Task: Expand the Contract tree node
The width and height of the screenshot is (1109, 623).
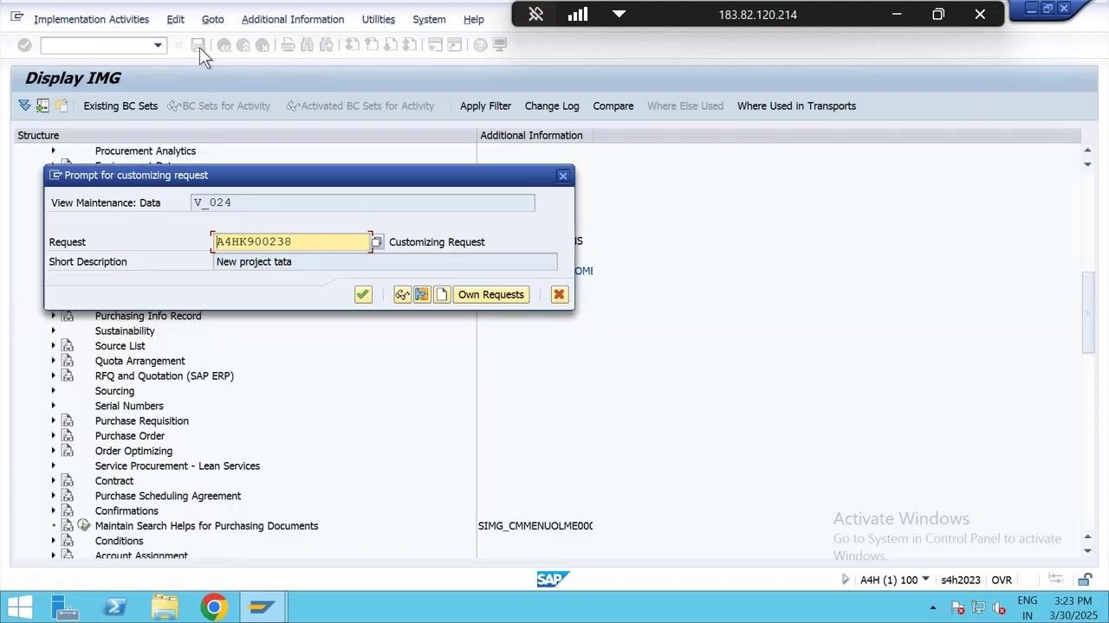Action: (53, 481)
